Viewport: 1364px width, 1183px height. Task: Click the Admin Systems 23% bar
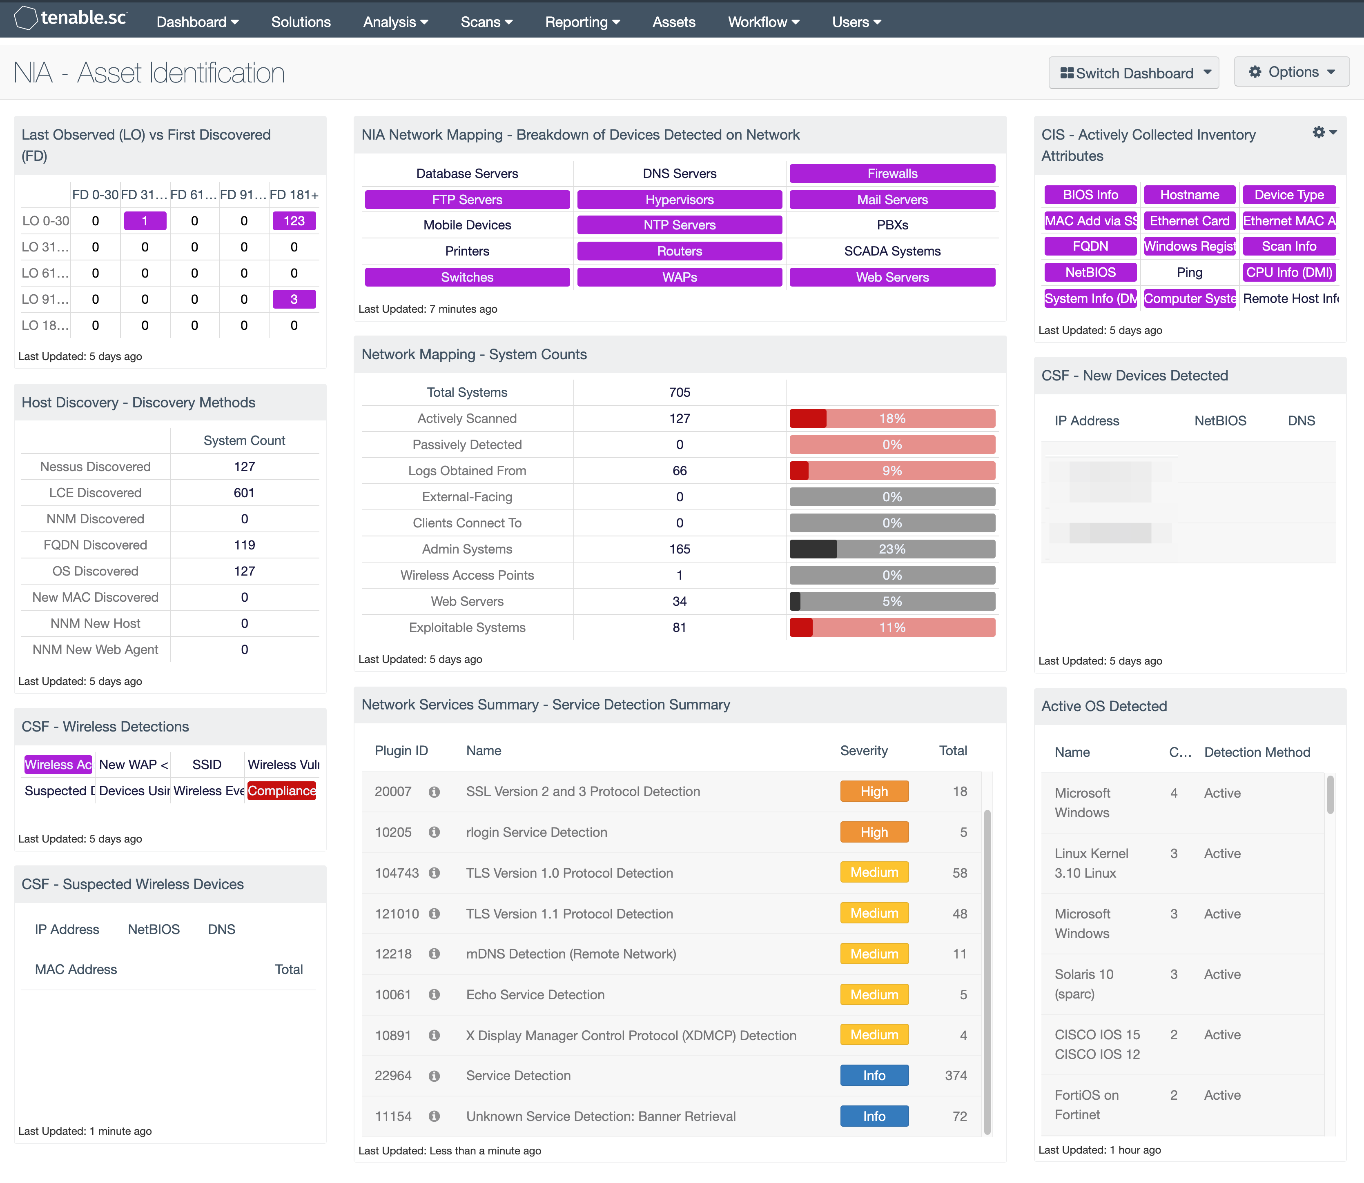coord(892,549)
